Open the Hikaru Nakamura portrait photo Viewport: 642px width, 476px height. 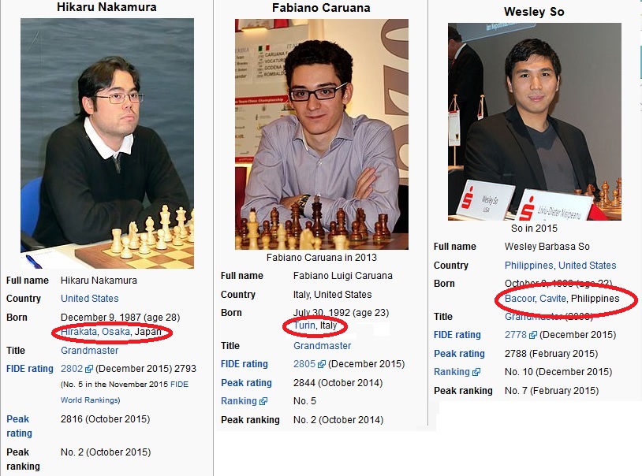click(x=107, y=143)
